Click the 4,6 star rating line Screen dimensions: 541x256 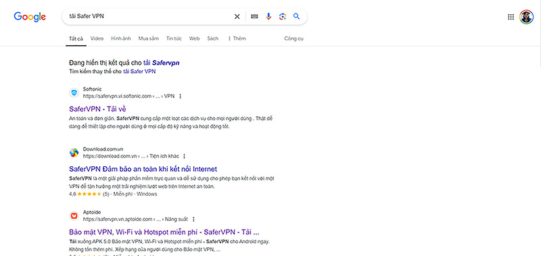(x=113, y=194)
